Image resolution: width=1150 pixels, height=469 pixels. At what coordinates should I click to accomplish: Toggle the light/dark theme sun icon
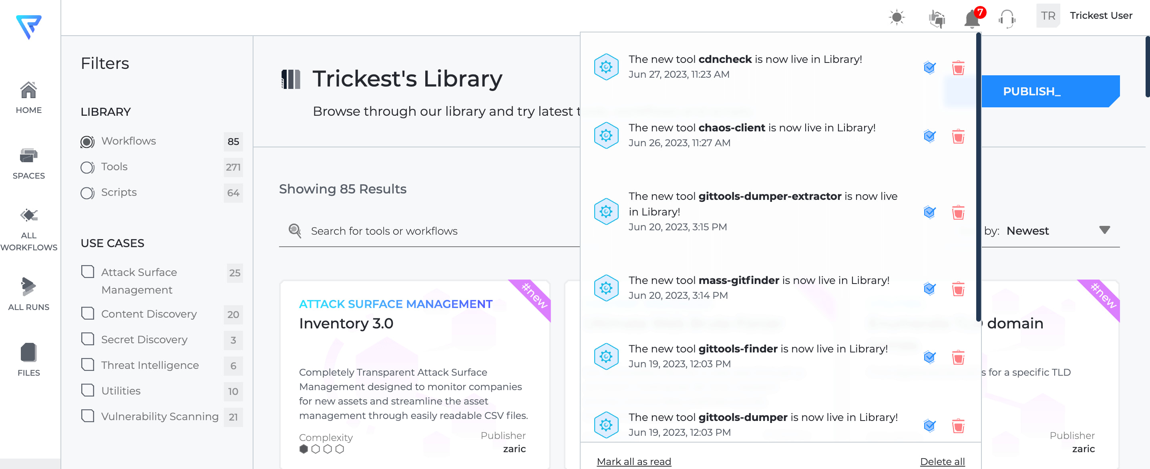(897, 17)
